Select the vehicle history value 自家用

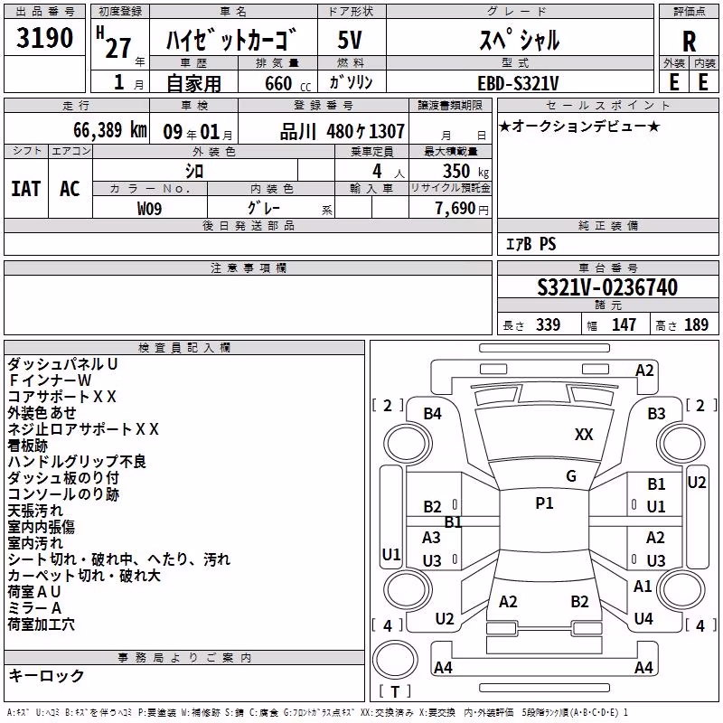coord(193,83)
